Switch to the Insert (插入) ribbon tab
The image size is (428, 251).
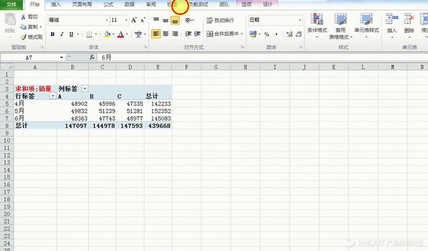56,4
